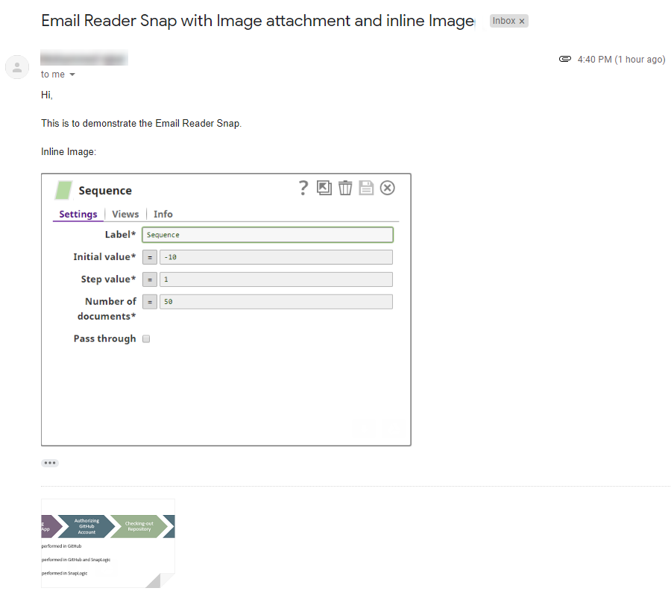This screenshot has width=671, height=594.
Task: Toggle expression button for Number of documents
Action: pos(150,302)
